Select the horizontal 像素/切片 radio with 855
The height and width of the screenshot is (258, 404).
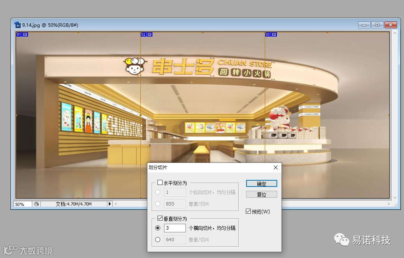tap(158, 204)
